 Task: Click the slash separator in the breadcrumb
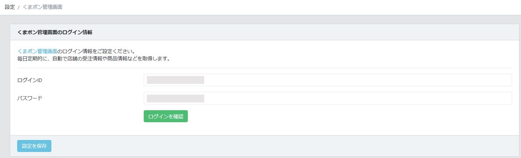point(19,7)
